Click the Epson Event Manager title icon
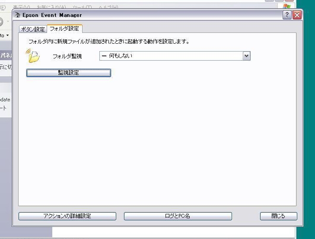This screenshot has width=315, height=239. pos(17,15)
